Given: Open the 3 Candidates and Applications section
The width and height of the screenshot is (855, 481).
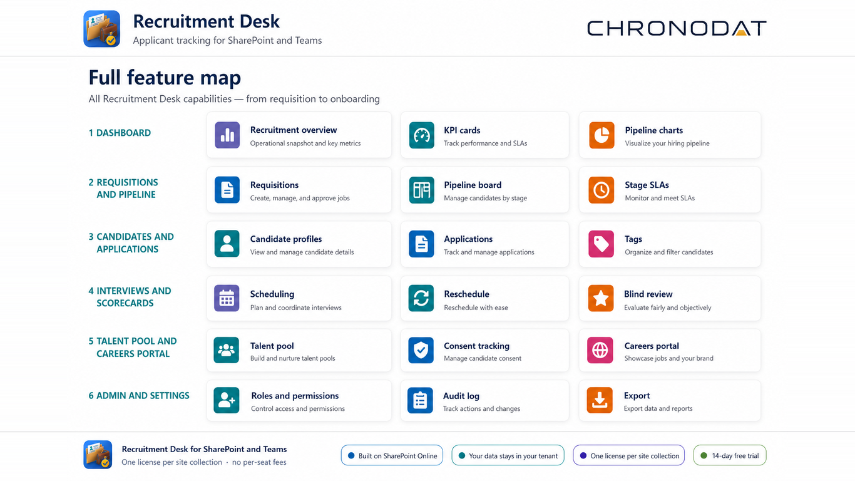Looking at the screenshot, I should (x=131, y=243).
